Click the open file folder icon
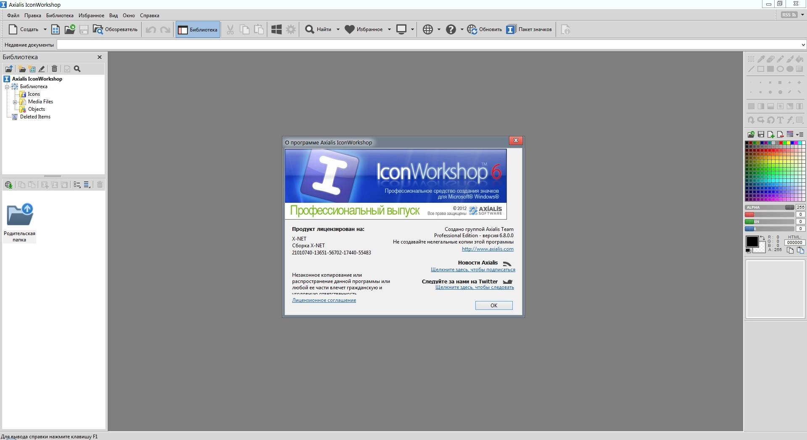This screenshot has height=440, width=807. tap(69, 29)
